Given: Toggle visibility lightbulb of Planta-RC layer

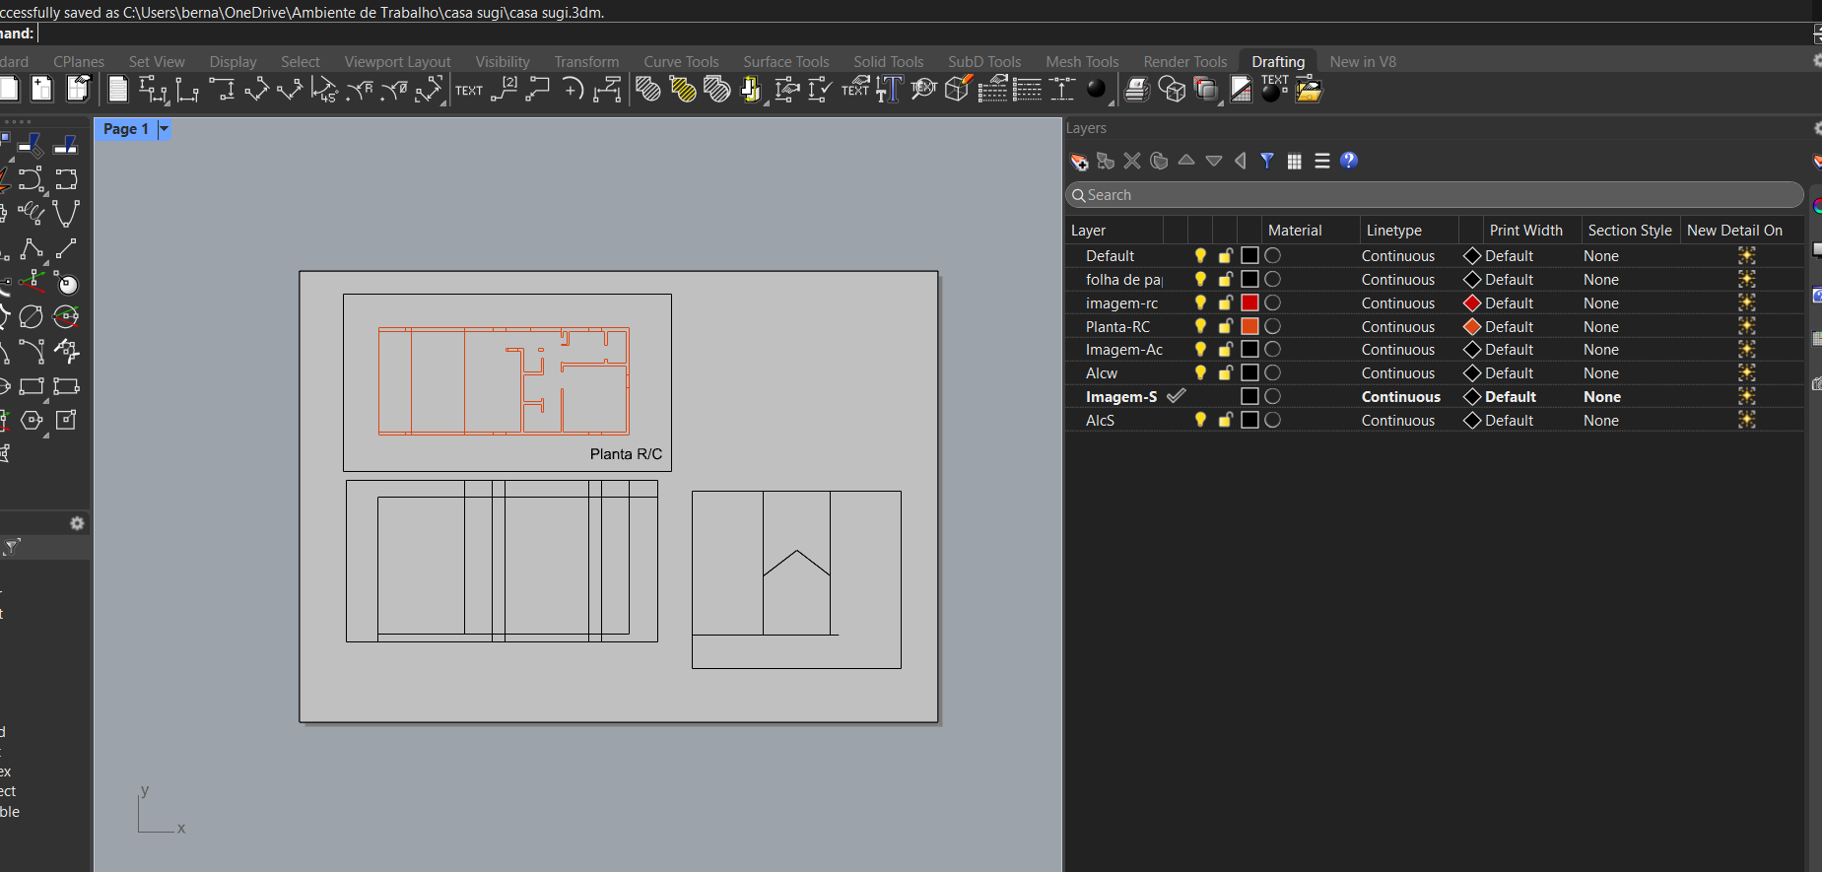Looking at the screenshot, I should point(1200,326).
